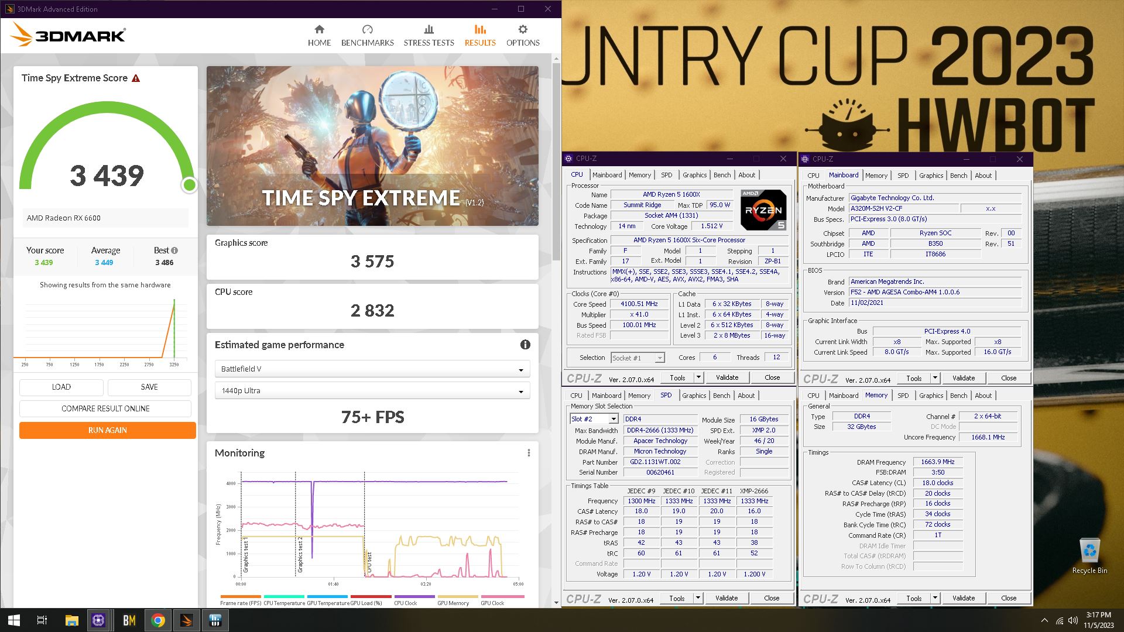
Task: Click Validate in Mainboard CPU-Z window
Action: point(964,378)
